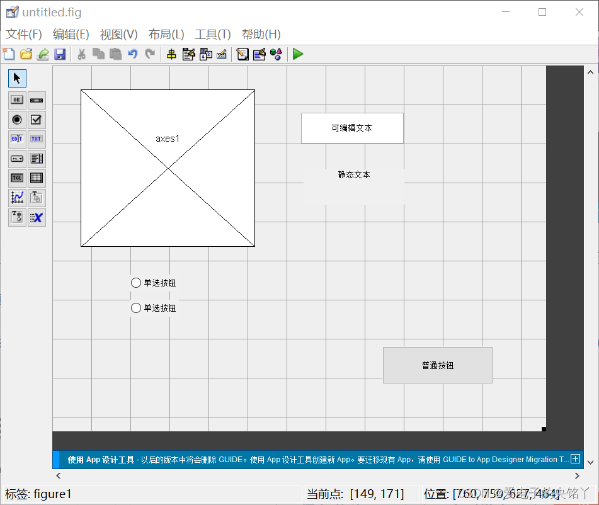
Task: Open the M-file Editor
Action: (x=242, y=54)
